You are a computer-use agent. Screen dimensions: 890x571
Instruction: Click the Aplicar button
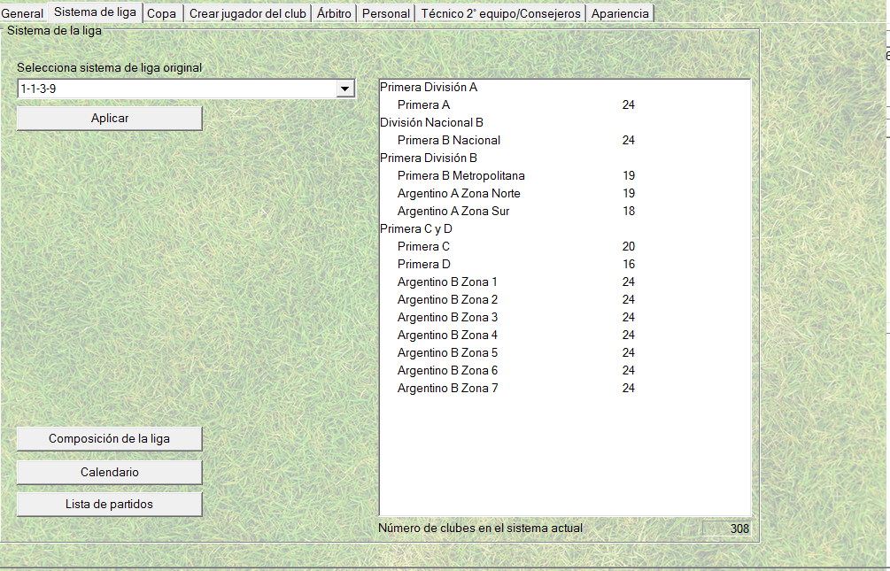[x=110, y=118]
